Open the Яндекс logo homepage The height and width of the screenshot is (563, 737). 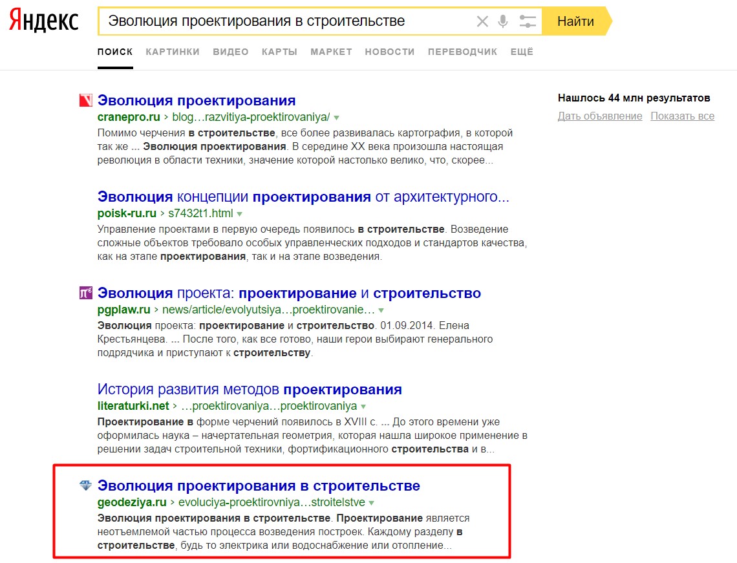(44, 20)
